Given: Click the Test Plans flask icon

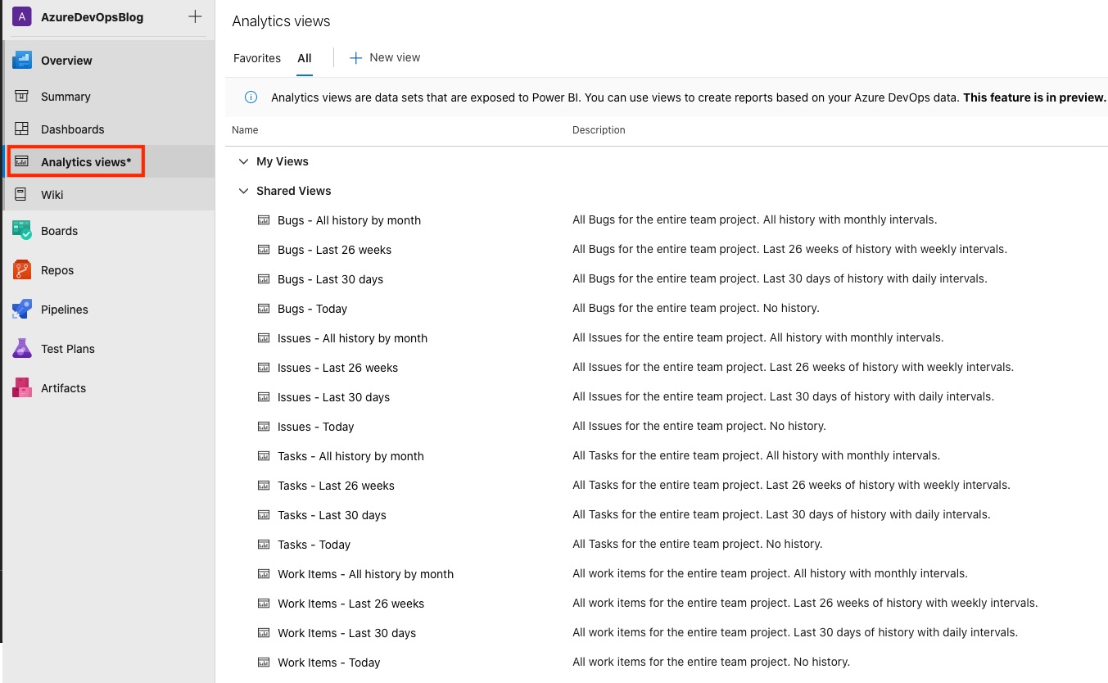Looking at the screenshot, I should point(21,348).
